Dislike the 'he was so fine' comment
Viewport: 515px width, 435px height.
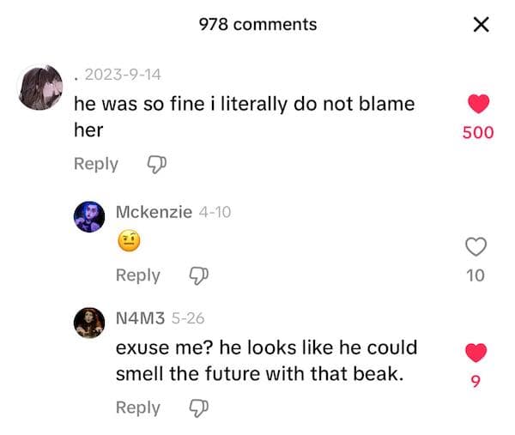point(156,164)
